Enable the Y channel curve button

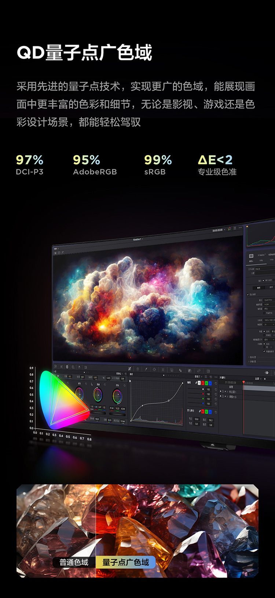(199, 383)
